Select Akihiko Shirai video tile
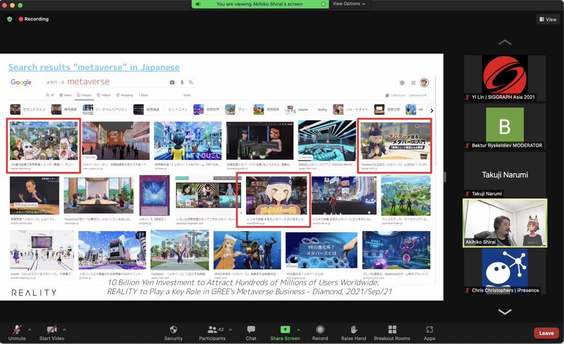Viewport: 564px width, 344px height. (505, 223)
